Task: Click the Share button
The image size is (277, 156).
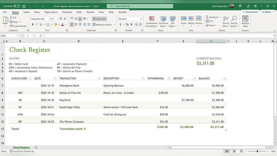Action: pos(266,12)
